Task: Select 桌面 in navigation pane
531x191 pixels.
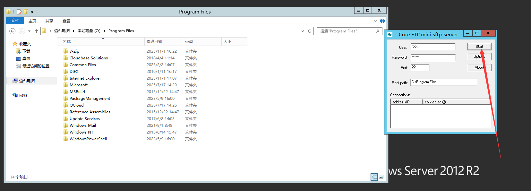Action: (x=26, y=59)
